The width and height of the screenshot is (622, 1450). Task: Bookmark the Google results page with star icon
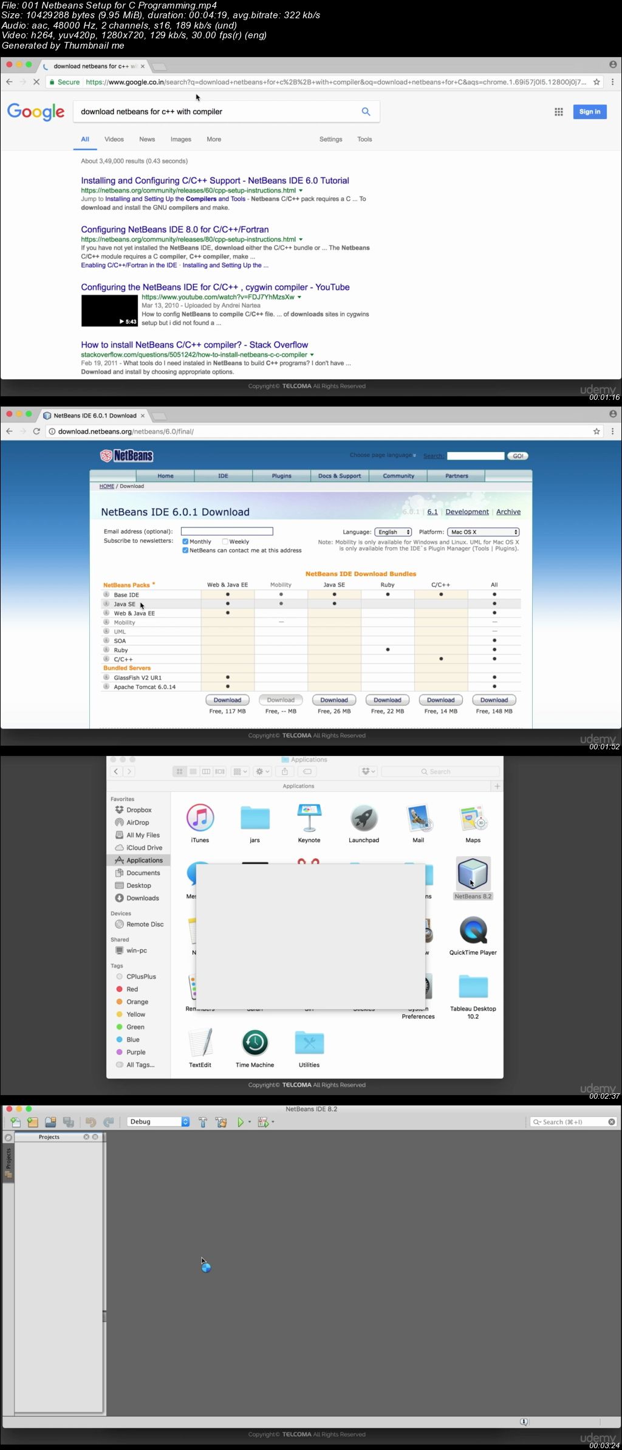tap(596, 82)
